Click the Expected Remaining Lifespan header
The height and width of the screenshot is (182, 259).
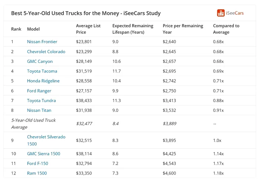click(x=132, y=29)
